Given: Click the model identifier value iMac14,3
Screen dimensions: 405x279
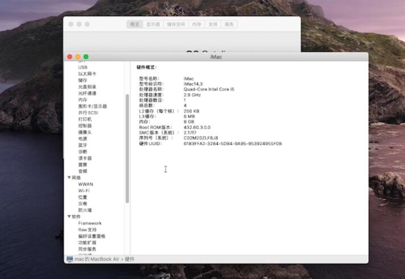Looking at the screenshot, I should pyautogui.click(x=193, y=84).
